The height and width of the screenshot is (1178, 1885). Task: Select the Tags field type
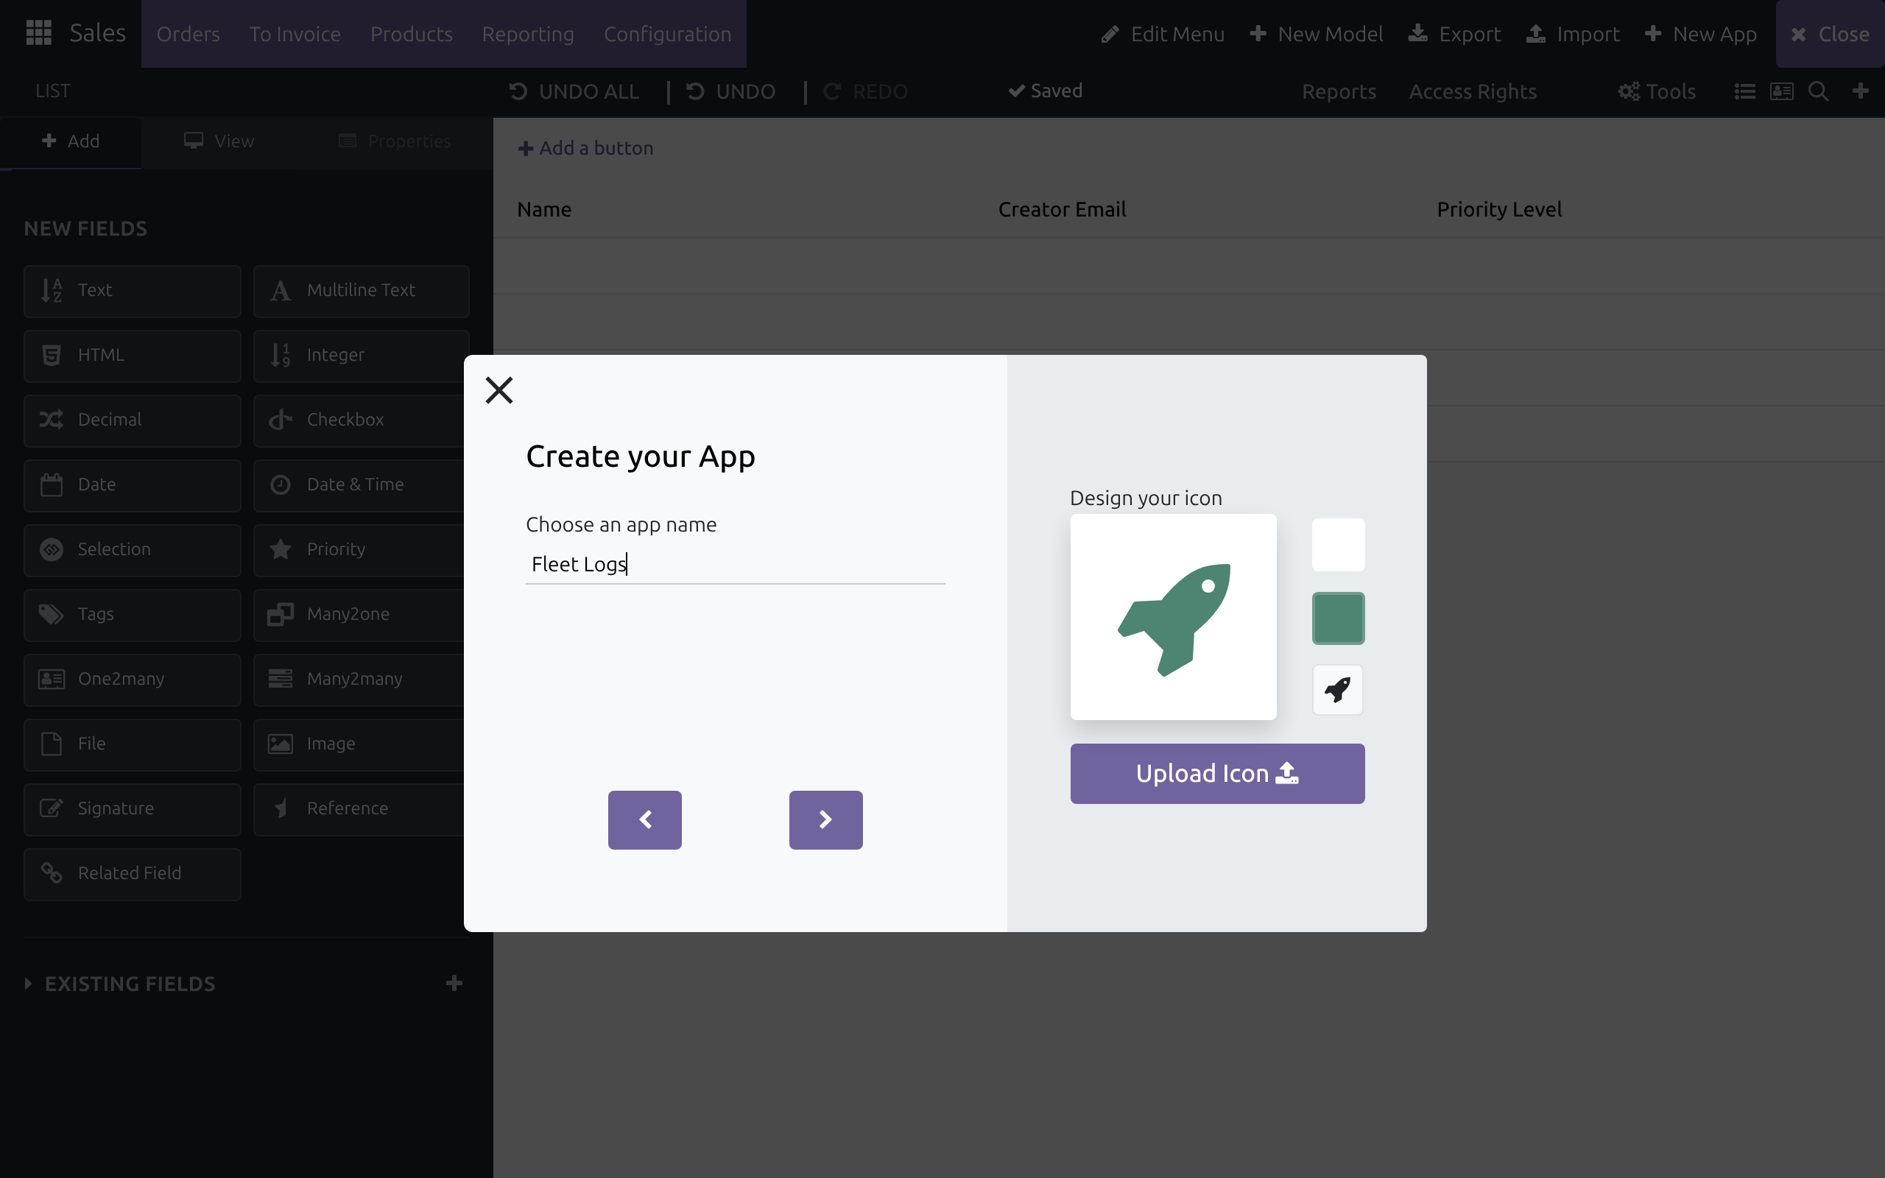click(x=133, y=614)
